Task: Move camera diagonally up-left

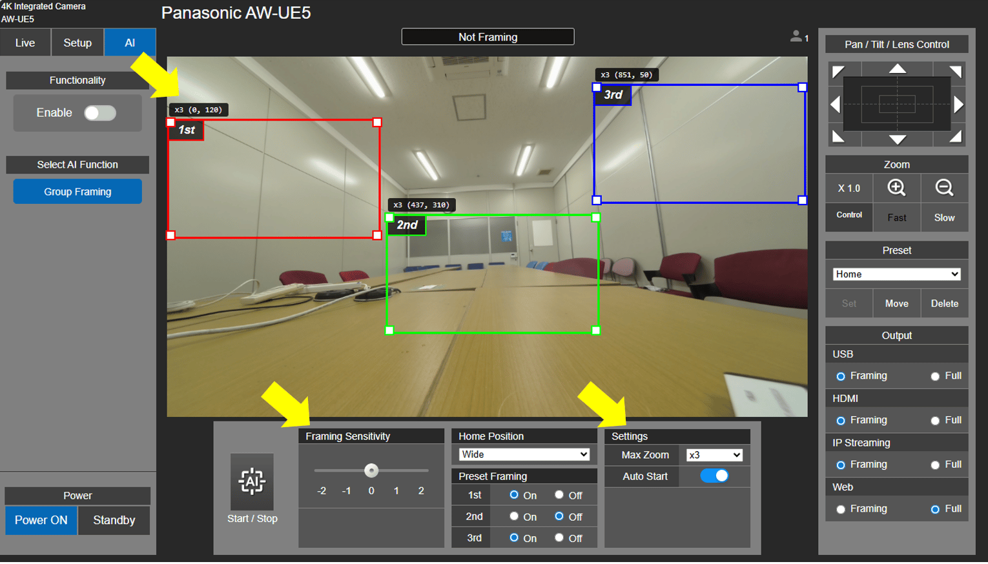Action: 838,71
